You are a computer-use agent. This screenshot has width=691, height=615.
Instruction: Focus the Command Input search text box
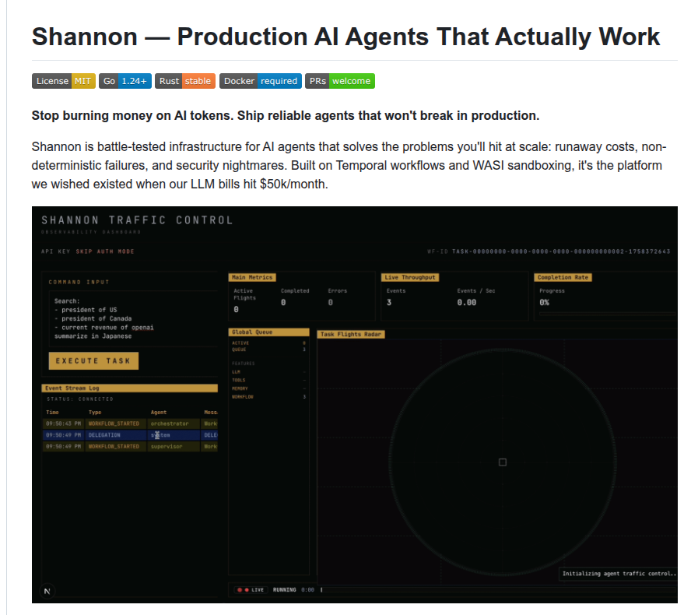[134, 318]
